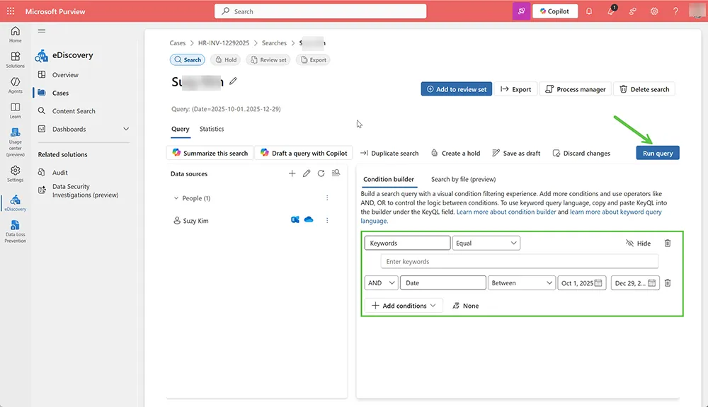
Task: Go to Home in left rail
Action: click(16, 34)
